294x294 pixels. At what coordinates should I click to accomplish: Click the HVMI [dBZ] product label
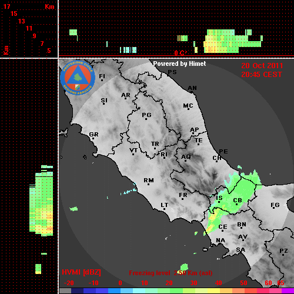coord(81,272)
